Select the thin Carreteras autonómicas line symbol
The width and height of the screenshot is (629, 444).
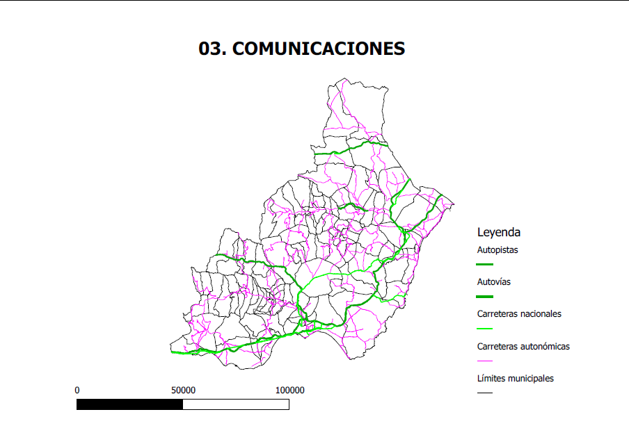(484, 361)
